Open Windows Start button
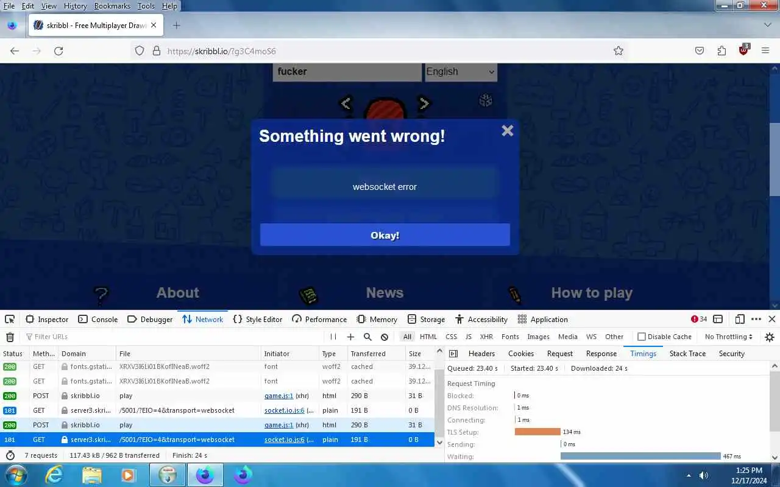The width and height of the screenshot is (780, 487). tap(16, 475)
